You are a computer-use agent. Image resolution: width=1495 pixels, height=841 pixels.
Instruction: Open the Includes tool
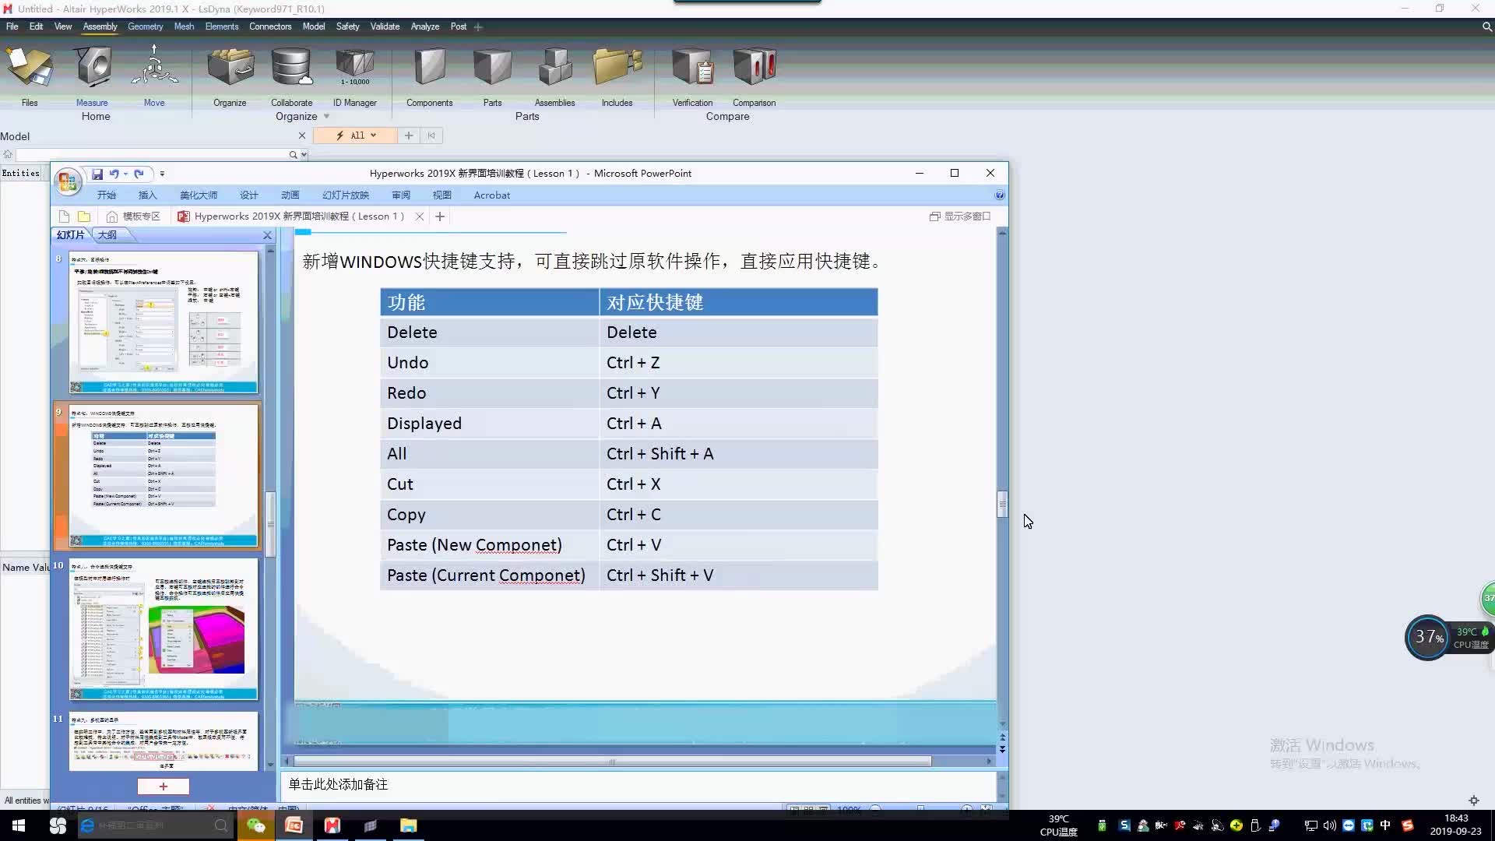click(616, 74)
